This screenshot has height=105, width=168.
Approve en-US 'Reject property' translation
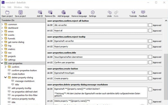click(150, 47)
